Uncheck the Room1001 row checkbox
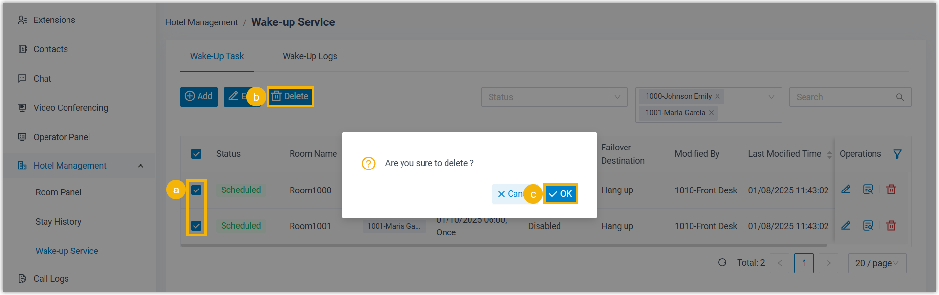The height and width of the screenshot is (295, 939). [x=196, y=226]
